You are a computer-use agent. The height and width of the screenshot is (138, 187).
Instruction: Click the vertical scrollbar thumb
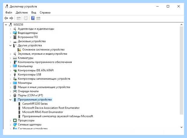pos(181,70)
